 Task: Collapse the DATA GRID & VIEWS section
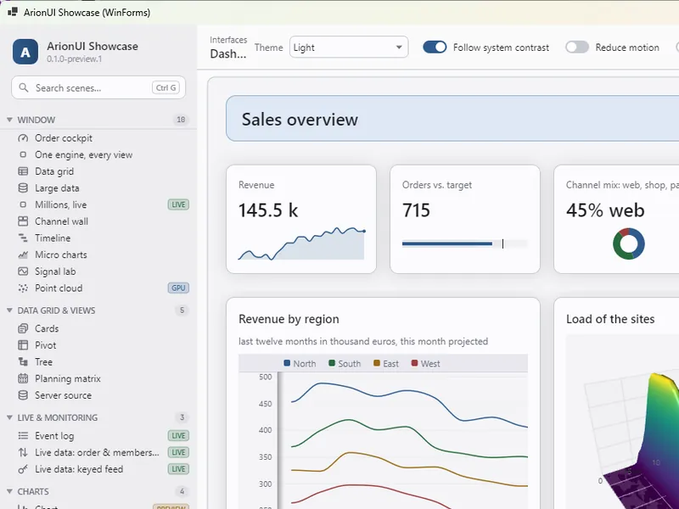click(x=9, y=310)
